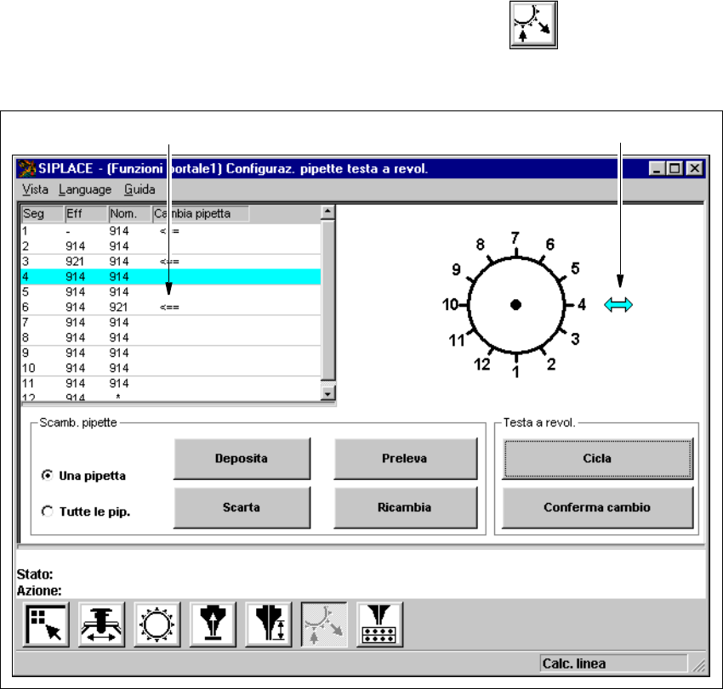Click the segment list scroll-up arrow
The height and width of the screenshot is (689, 723).
click(x=328, y=212)
